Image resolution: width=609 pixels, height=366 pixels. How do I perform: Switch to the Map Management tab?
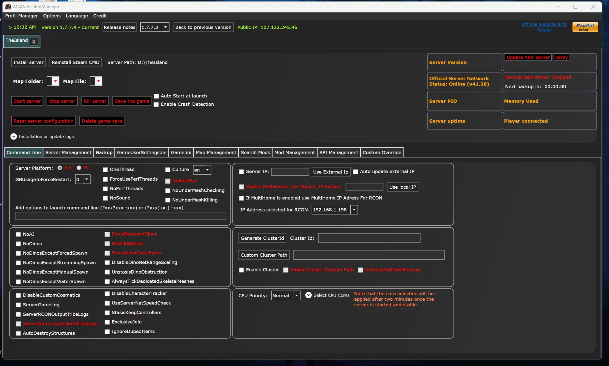coord(216,152)
